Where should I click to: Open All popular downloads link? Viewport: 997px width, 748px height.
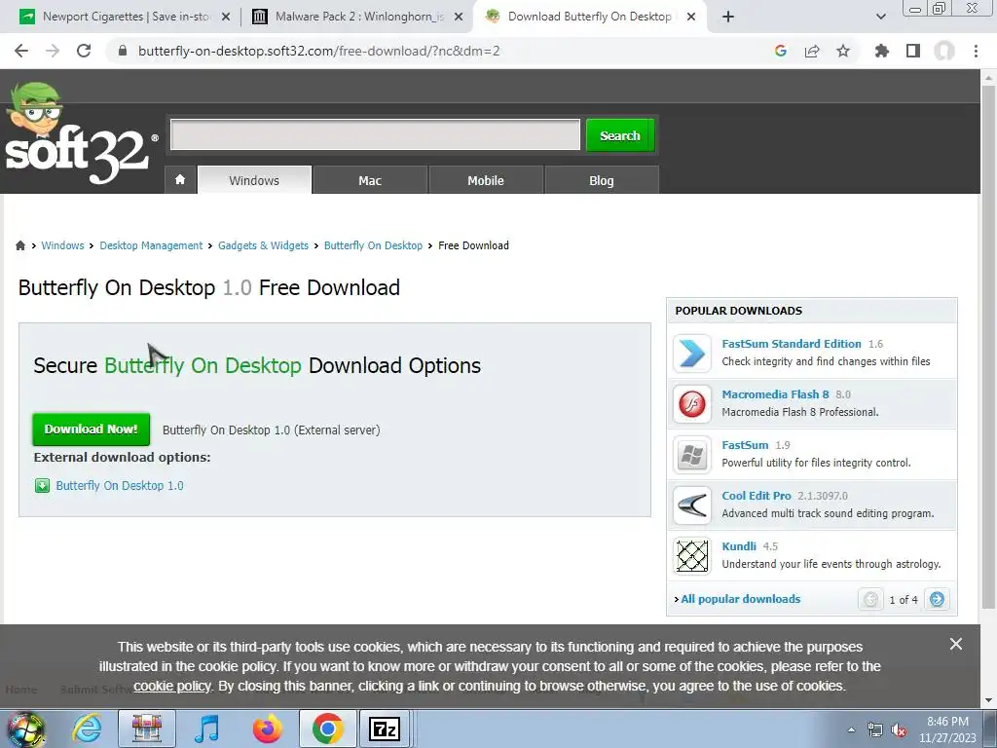[x=740, y=599]
